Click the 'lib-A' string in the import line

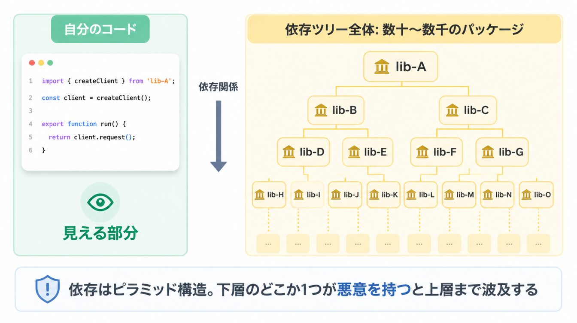pyautogui.click(x=159, y=81)
